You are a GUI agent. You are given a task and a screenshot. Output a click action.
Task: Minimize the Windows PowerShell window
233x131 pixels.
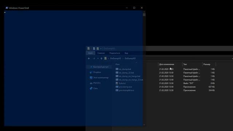tap(127, 8)
